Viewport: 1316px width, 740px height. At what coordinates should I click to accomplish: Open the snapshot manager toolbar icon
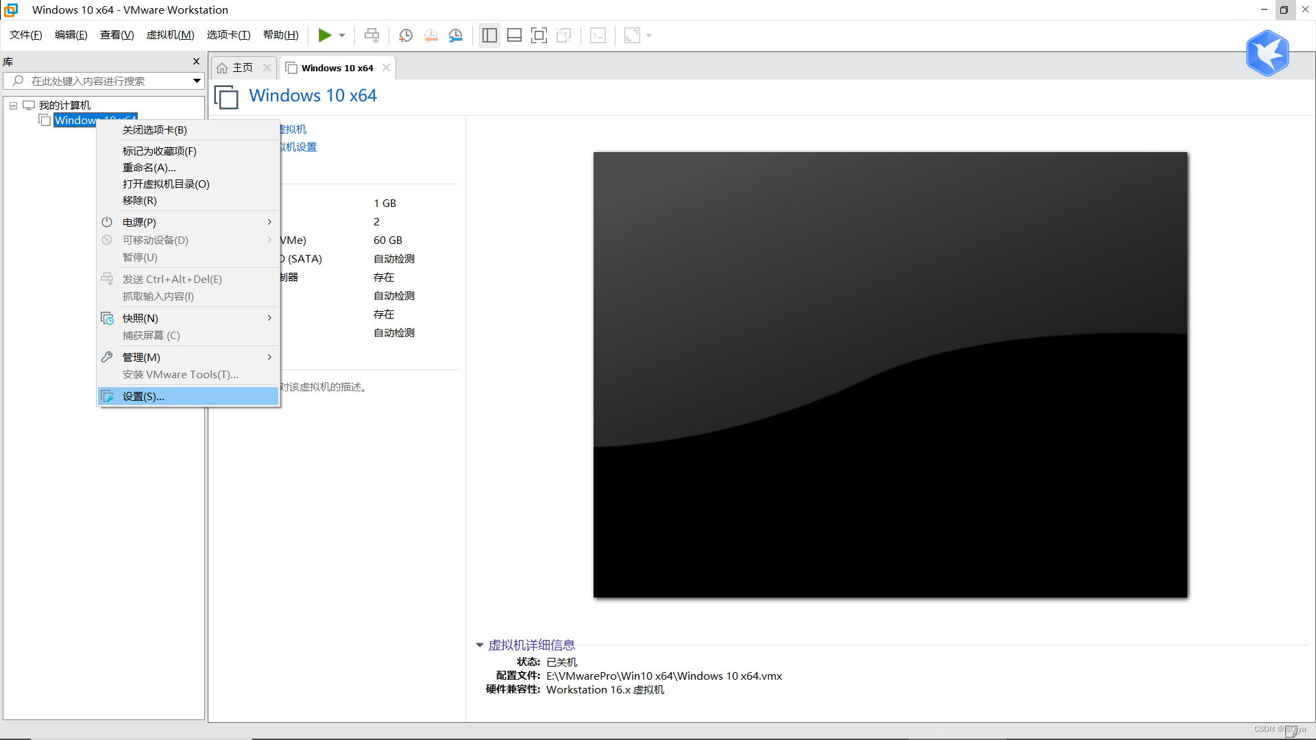click(x=456, y=35)
